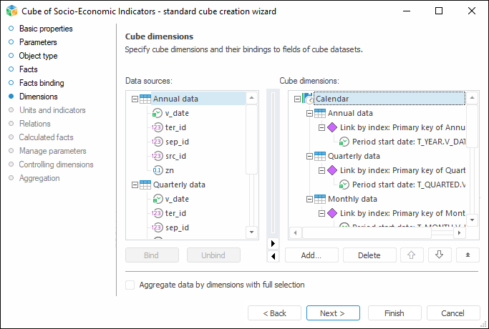Click the Cube dimensions horizontal scrollbar
Image resolution: width=489 pixels, height=329 pixels.
(x=372, y=232)
